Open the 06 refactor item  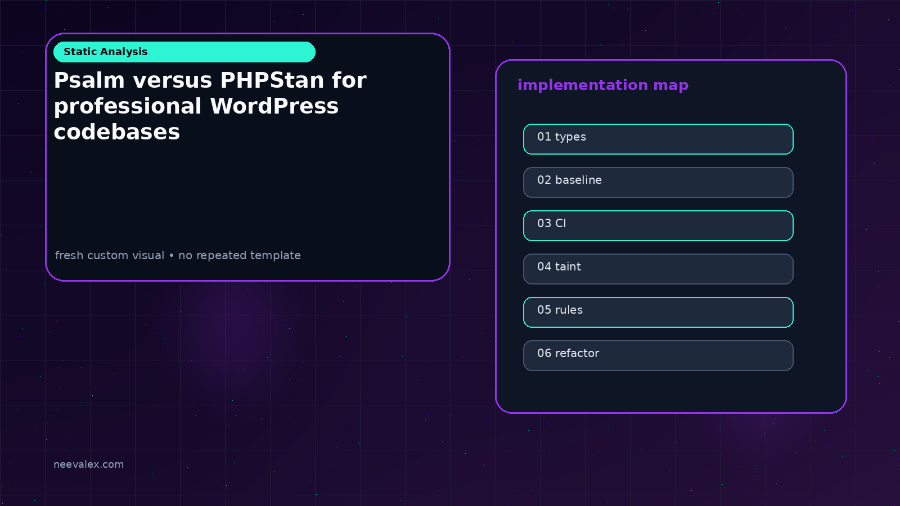coord(658,355)
